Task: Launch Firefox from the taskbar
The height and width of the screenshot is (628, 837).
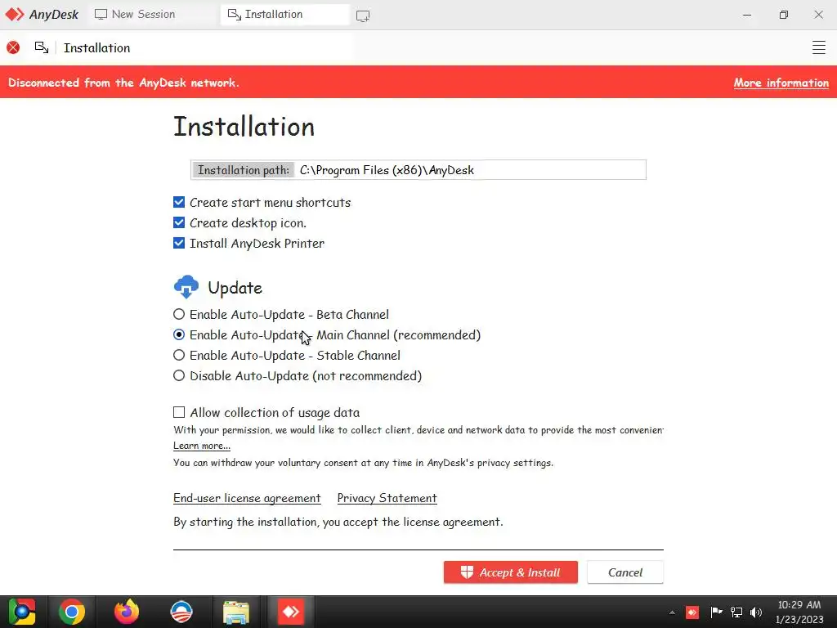Action: click(127, 612)
